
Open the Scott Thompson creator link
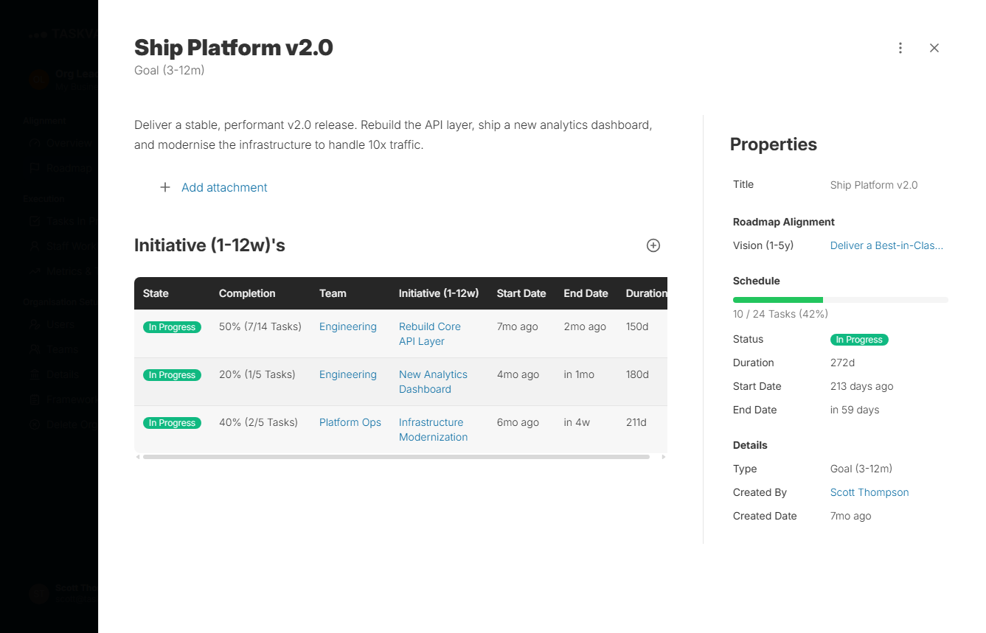(869, 492)
